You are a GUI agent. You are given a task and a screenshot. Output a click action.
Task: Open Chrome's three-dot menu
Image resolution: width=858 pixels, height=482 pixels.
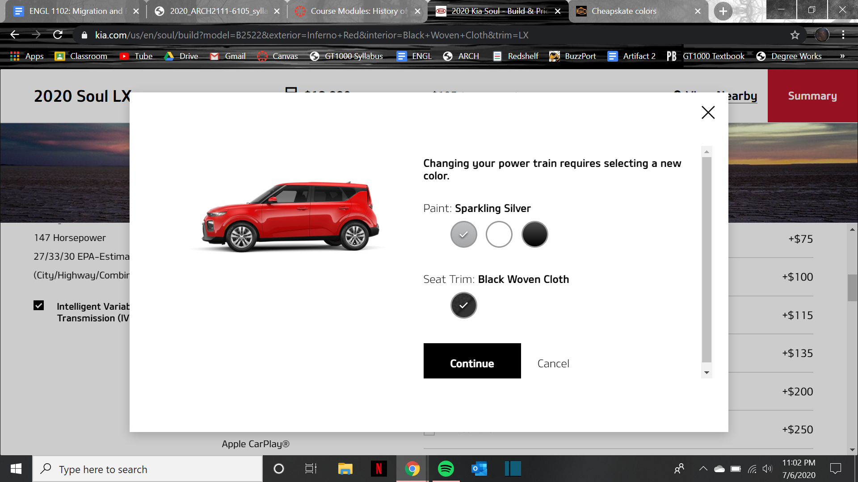click(843, 35)
